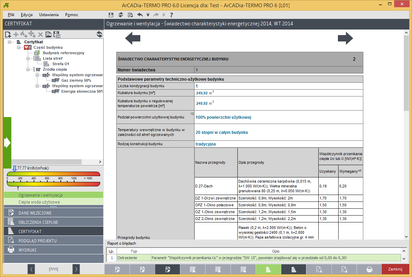This screenshot has height=277, width=412.
Task: Click the upper green-to-red energy scale bar
Action: (53, 174)
